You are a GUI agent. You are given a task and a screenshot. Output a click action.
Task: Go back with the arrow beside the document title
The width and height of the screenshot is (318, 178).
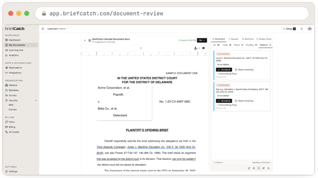click(85, 40)
